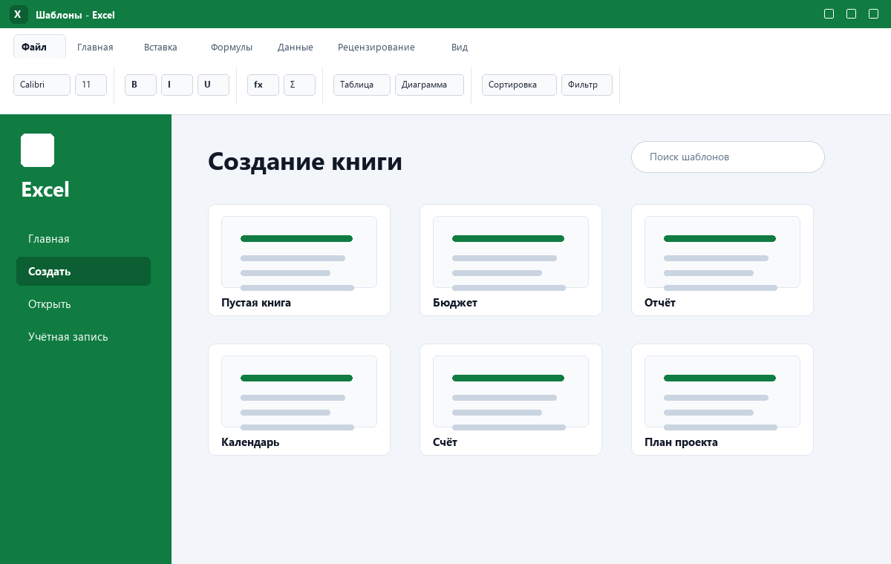Image resolution: width=891 pixels, height=564 pixels.
Task: Switch to the Вставка tab
Action: tap(160, 47)
